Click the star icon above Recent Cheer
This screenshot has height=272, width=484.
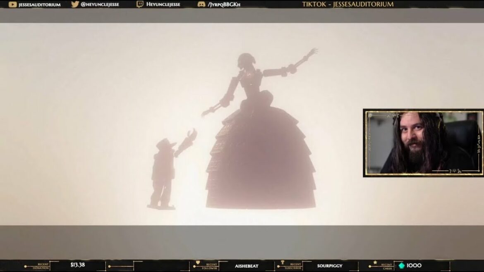point(375,262)
